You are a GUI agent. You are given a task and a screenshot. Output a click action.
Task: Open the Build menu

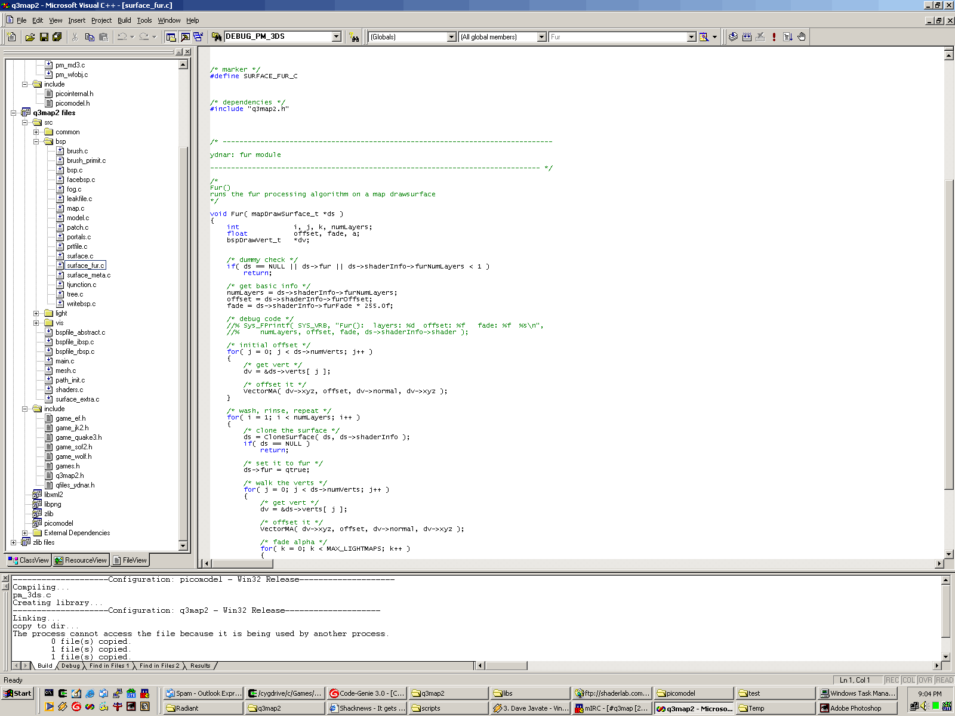coord(124,20)
